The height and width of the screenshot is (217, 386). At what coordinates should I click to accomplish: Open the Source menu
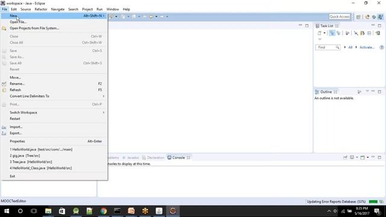[x=25, y=10]
